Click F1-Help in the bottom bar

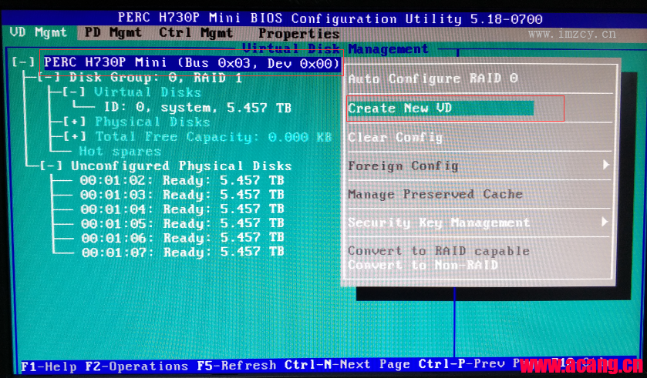coord(49,366)
